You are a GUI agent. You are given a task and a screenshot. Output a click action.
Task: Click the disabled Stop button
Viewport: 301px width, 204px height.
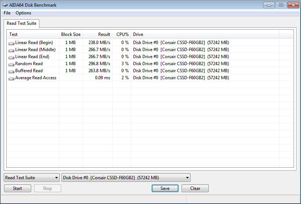coord(47,188)
